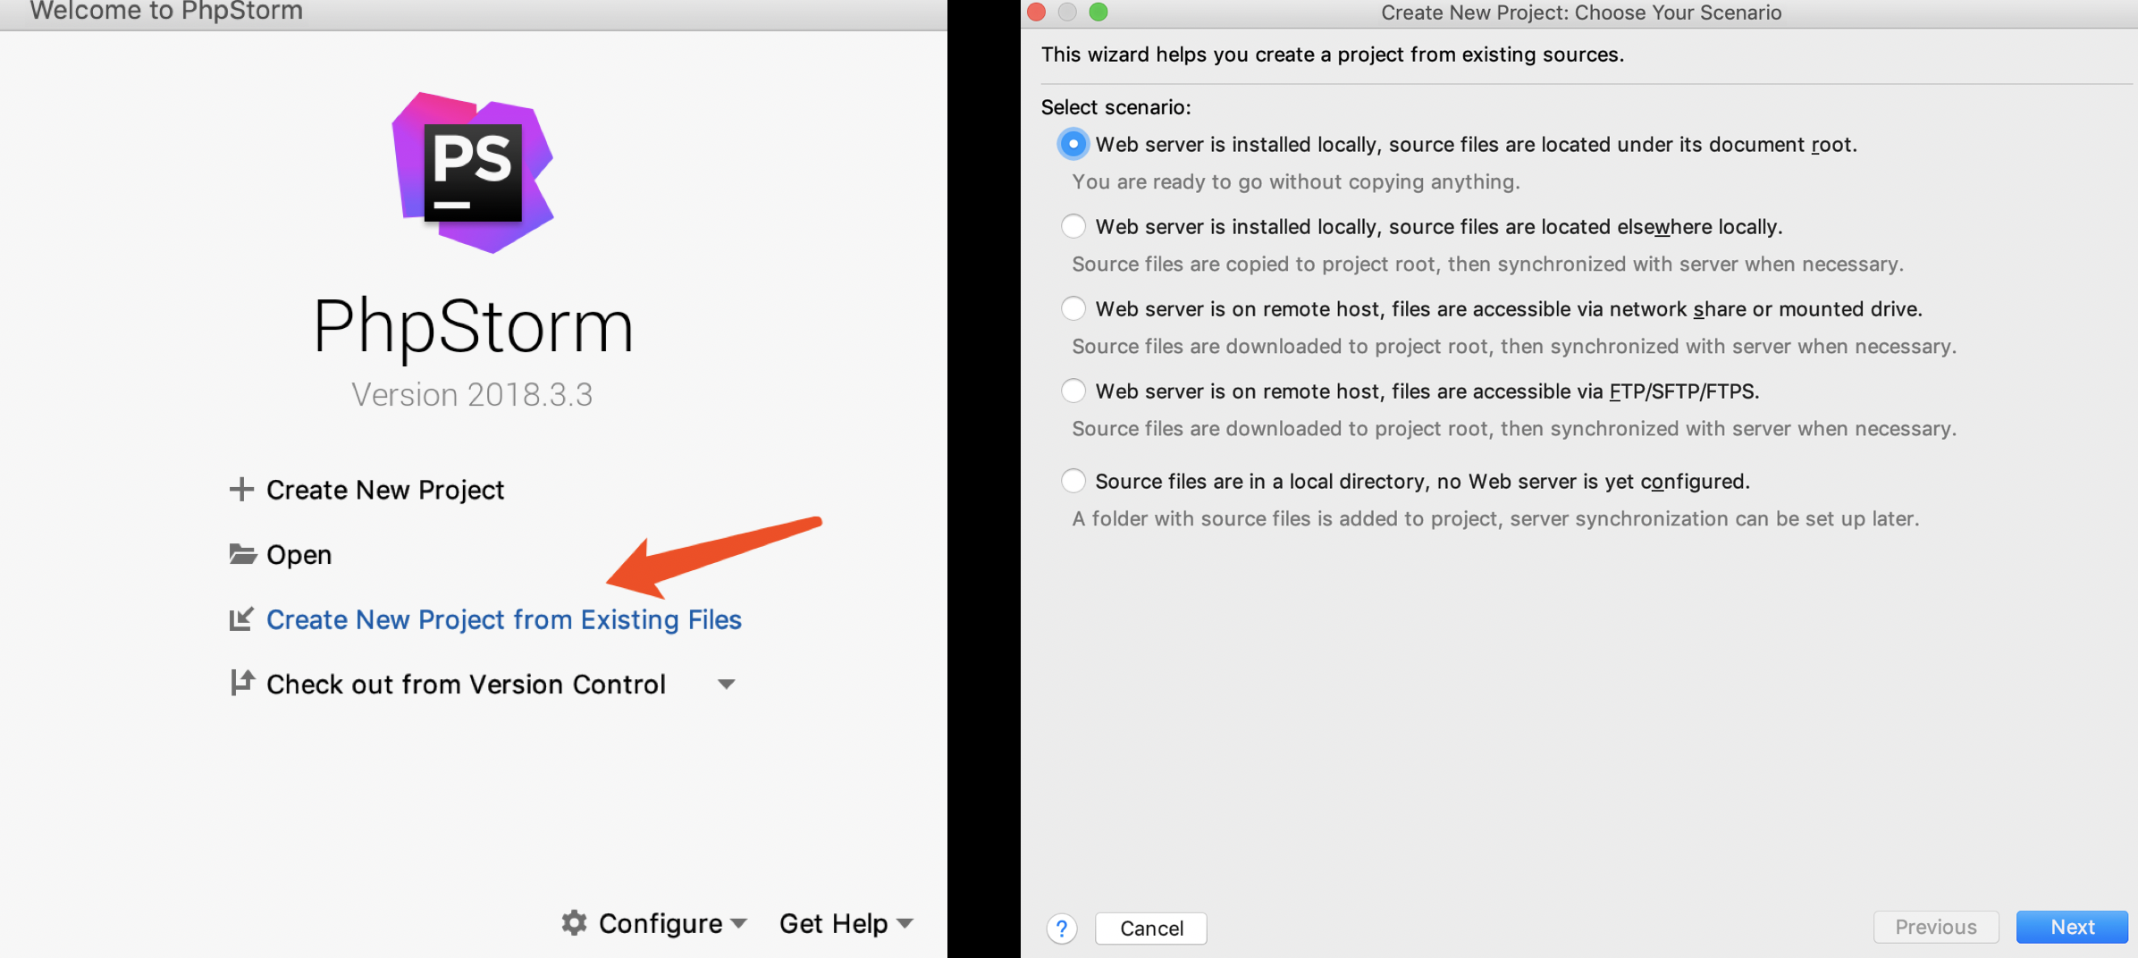This screenshot has width=2138, height=958.
Task: Click the Next button in wizard
Action: pos(2072,928)
